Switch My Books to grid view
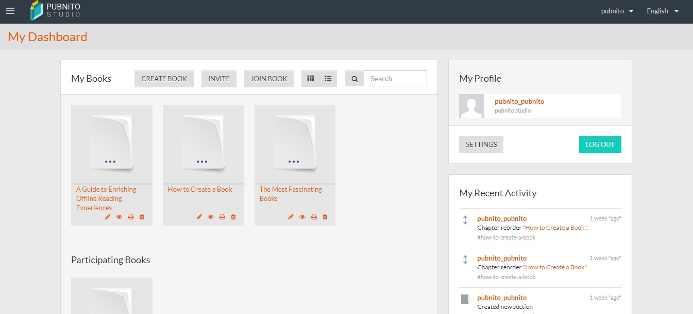Image resolution: width=693 pixels, height=314 pixels. [310, 79]
